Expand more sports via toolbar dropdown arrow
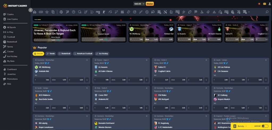272x130 pixels. click(x=249, y=12)
